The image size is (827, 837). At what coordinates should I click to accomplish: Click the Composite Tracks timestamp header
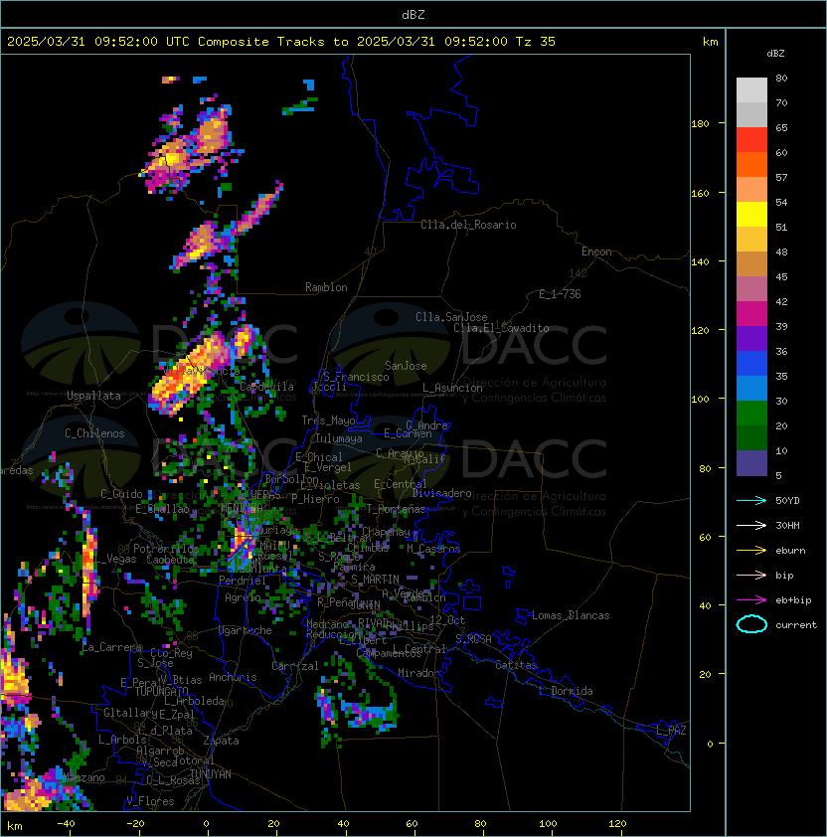(281, 42)
